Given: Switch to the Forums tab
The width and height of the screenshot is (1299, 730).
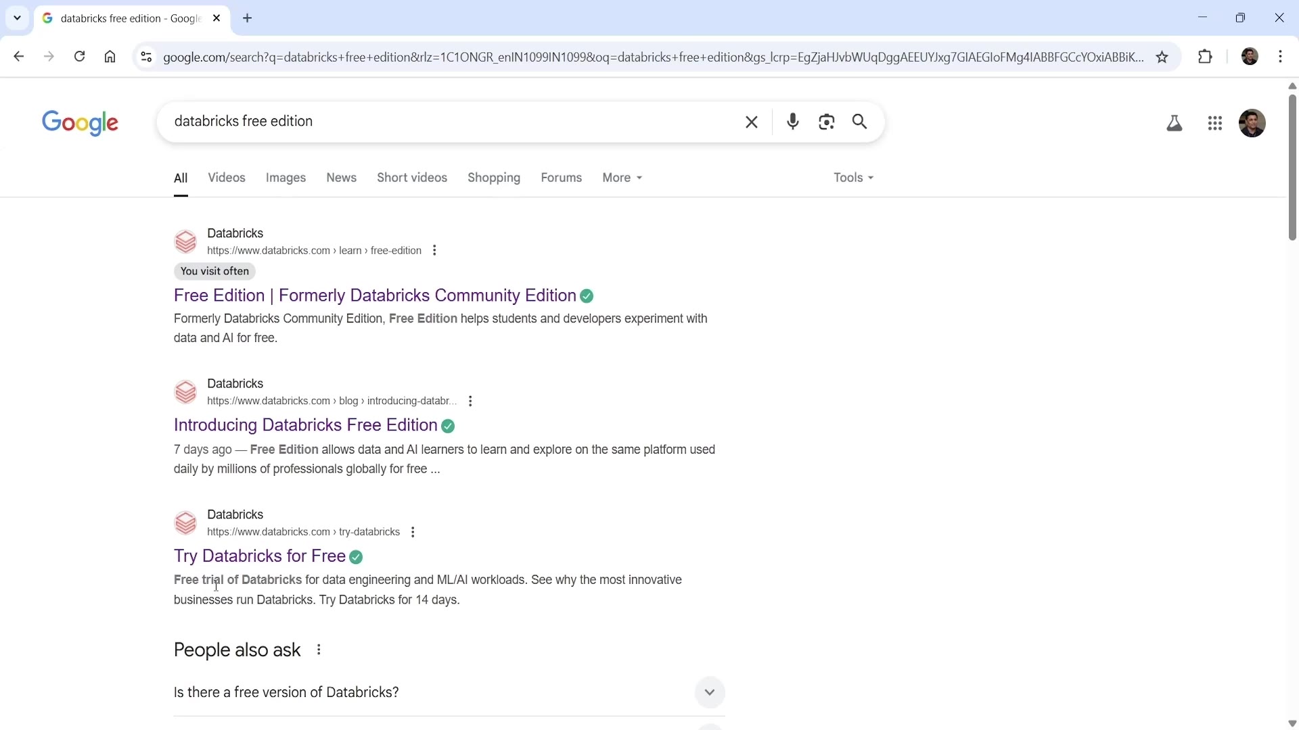Looking at the screenshot, I should point(562,178).
